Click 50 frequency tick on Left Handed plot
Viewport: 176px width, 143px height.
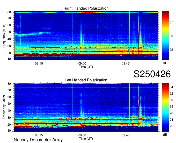click(x=9, y=104)
